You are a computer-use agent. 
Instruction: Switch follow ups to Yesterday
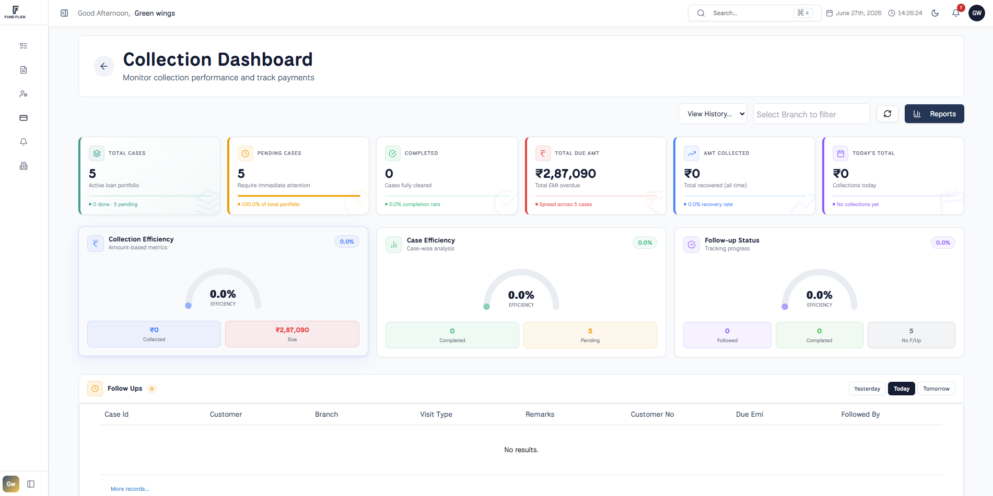[x=867, y=389]
